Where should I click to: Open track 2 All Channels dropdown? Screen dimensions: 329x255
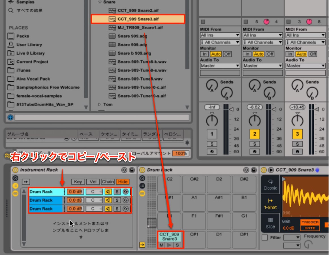(263, 42)
